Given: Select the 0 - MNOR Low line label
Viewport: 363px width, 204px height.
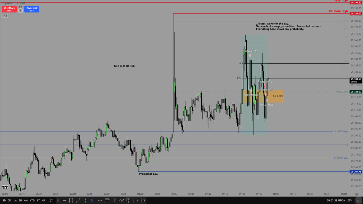Looking at the screenshot, I should coord(341,158).
